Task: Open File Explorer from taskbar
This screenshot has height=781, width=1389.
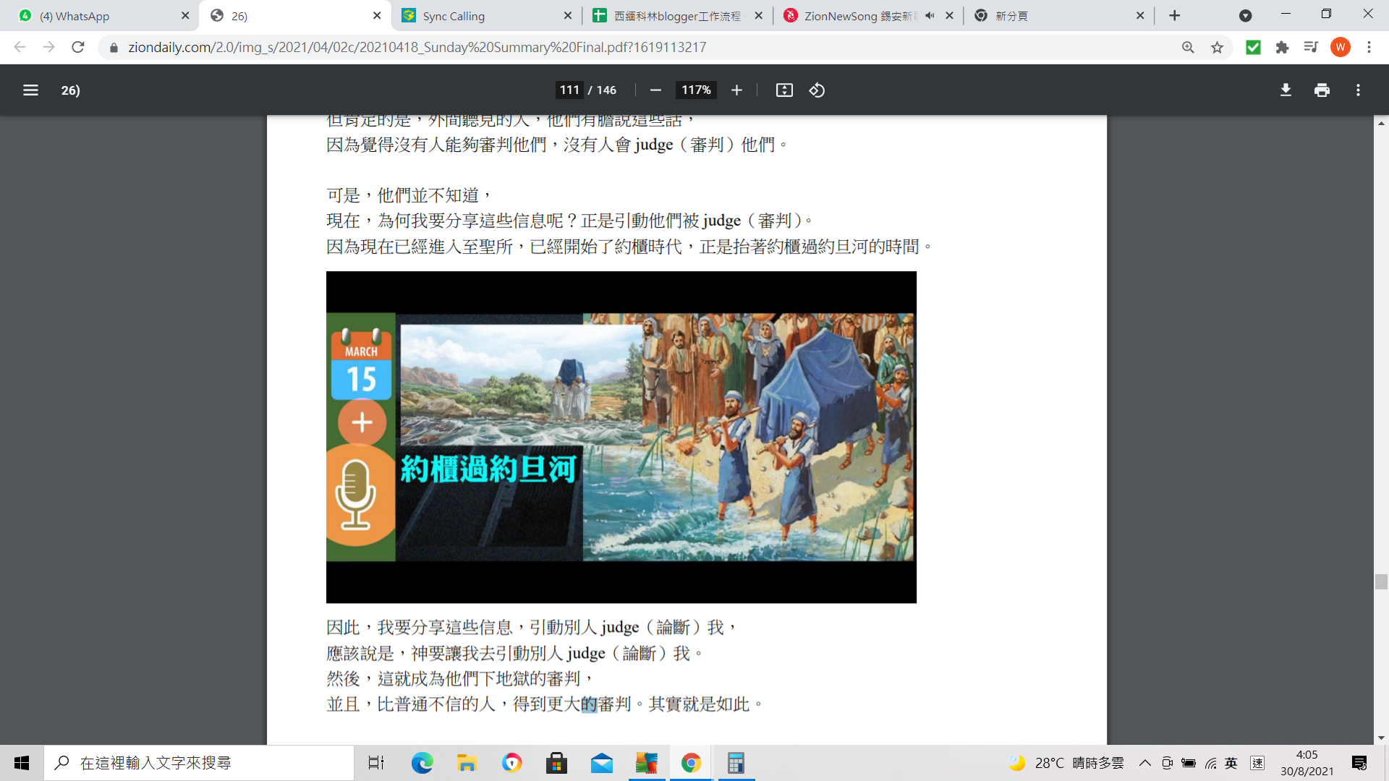Action: pos(467,763)
